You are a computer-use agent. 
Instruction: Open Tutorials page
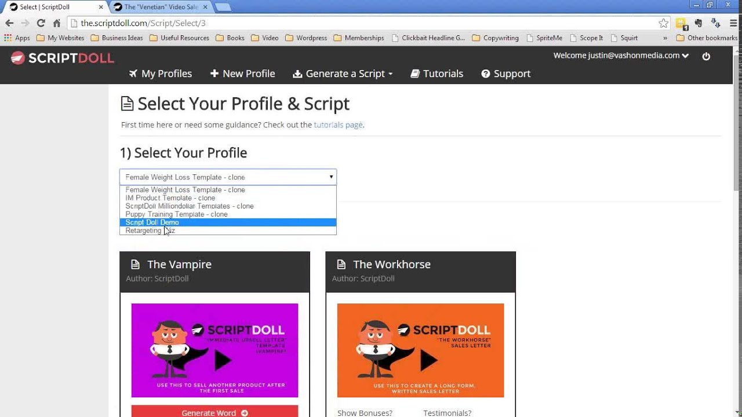coord(437,74)
